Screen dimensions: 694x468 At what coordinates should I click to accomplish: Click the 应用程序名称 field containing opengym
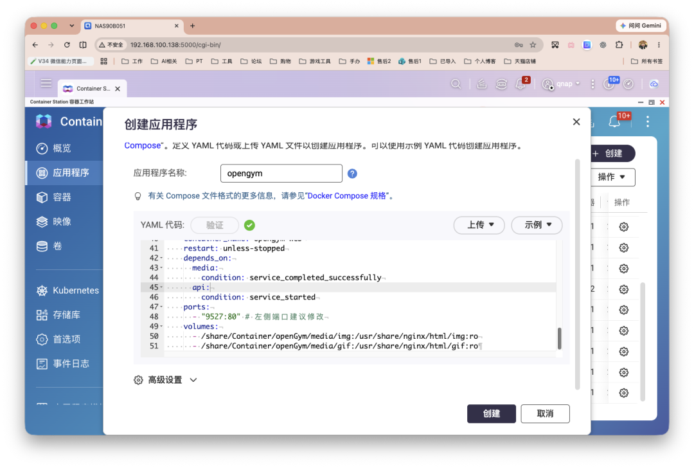(x=281, y=173)
